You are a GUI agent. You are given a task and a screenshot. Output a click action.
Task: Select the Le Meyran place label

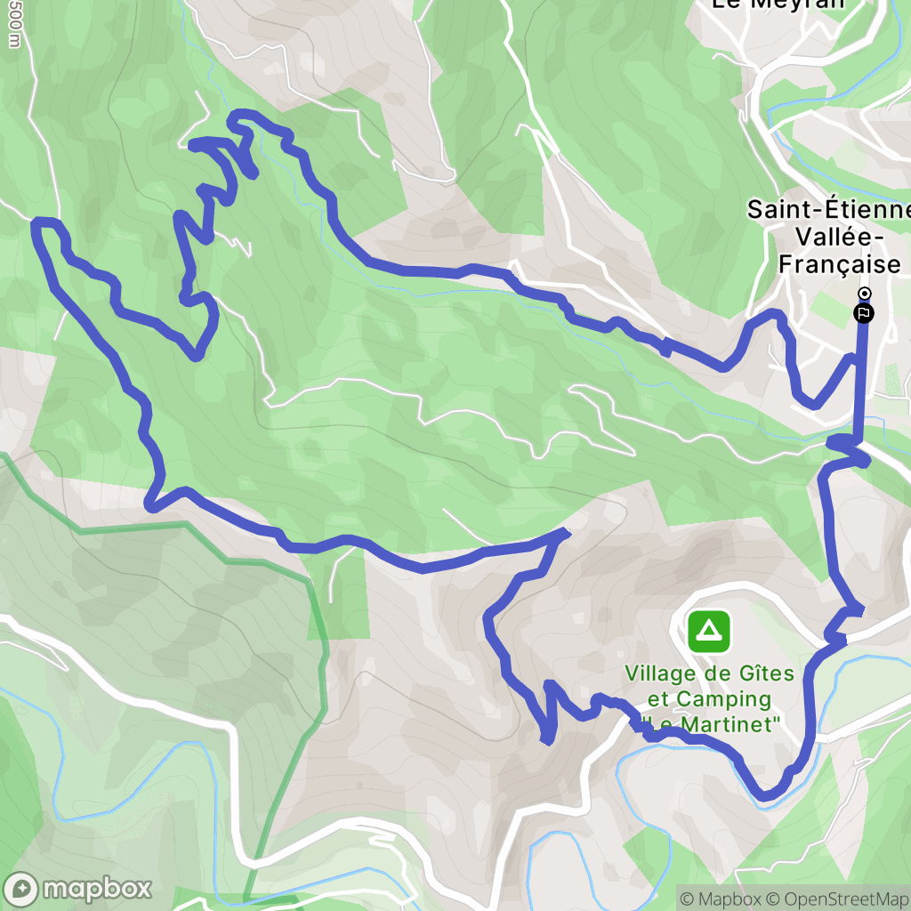(778, 4)
